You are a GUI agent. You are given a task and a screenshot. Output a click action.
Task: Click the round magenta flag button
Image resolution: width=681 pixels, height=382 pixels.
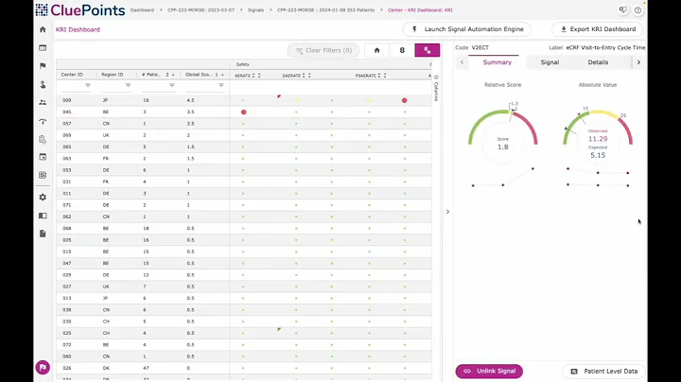(x=43, y=367)
